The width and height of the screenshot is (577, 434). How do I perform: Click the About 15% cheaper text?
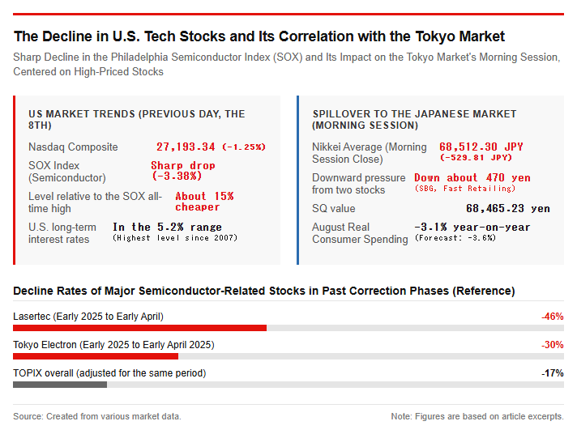204,202
